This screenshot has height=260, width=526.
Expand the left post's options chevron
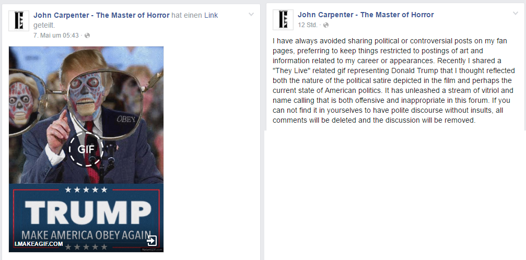[251, 15]
